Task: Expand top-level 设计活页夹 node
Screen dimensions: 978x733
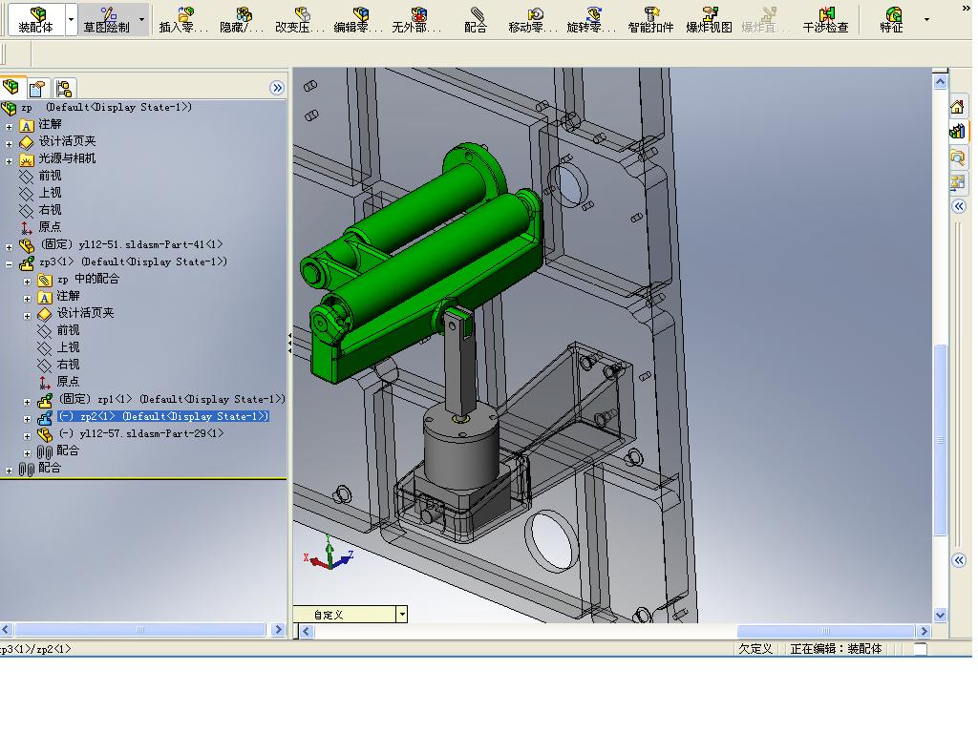Action: pyautogui.click(x=9, y=144)
